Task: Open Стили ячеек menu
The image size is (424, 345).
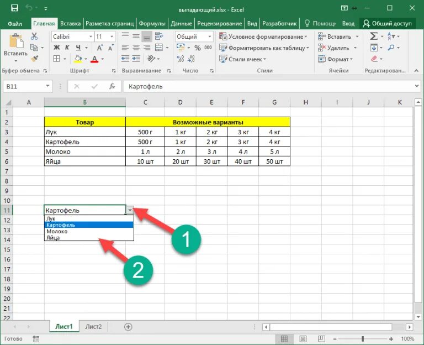Action: pyautogui.click(x=242, y=59)
